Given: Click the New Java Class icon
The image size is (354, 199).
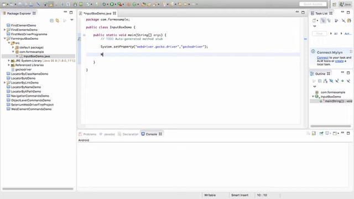Looking at the screenshot, I should pos(134,4).
